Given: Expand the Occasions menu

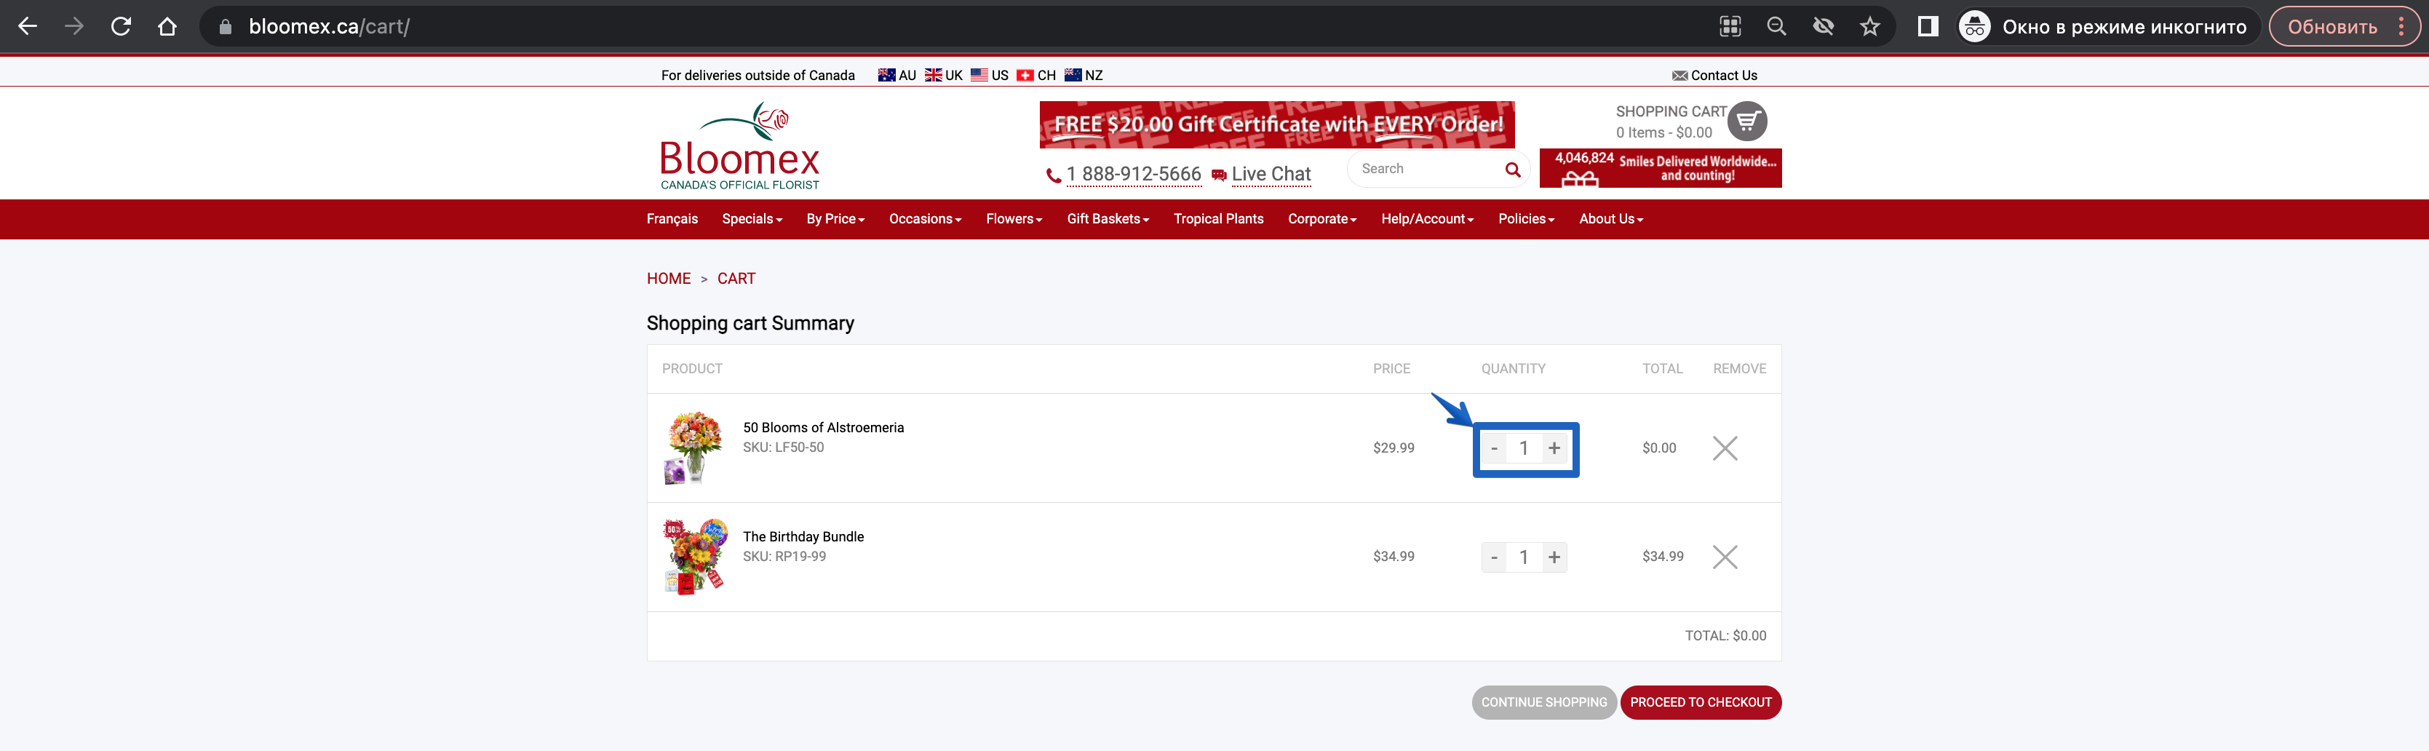Looking at the screenshot, I should click(925, 219).
